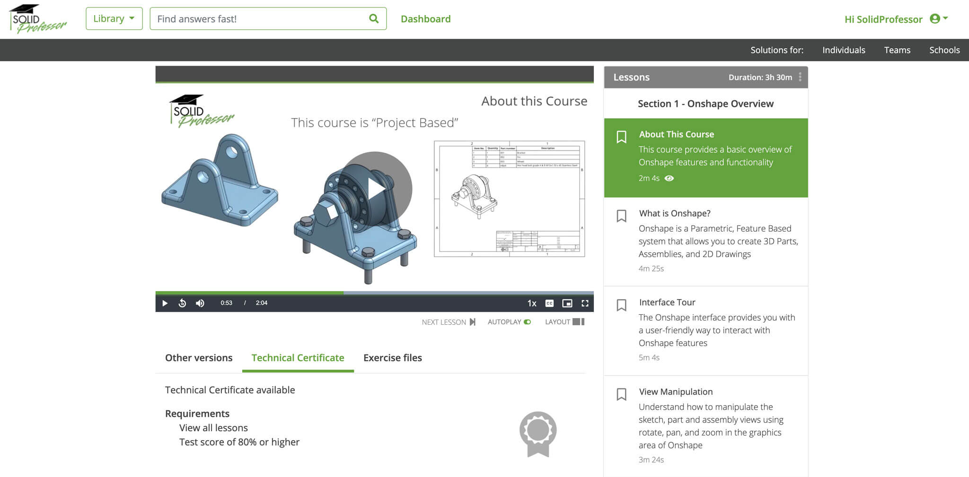The width and height of the screenshot is (969, 477).
Task: Change the LAYOUT option
Action: [x=564, y=321]
